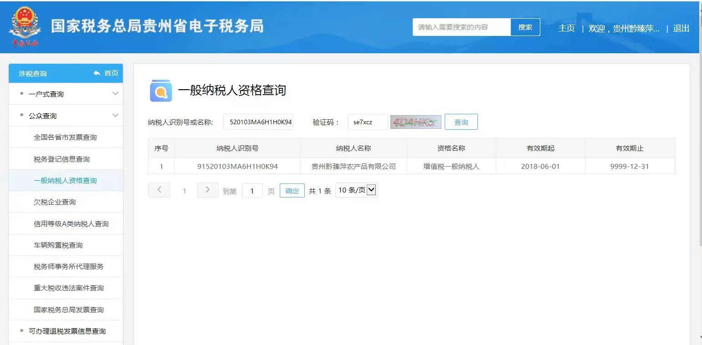Go to previous page with left arrow
This screenshot has height=345, width=702.
[x=159, y=190]
